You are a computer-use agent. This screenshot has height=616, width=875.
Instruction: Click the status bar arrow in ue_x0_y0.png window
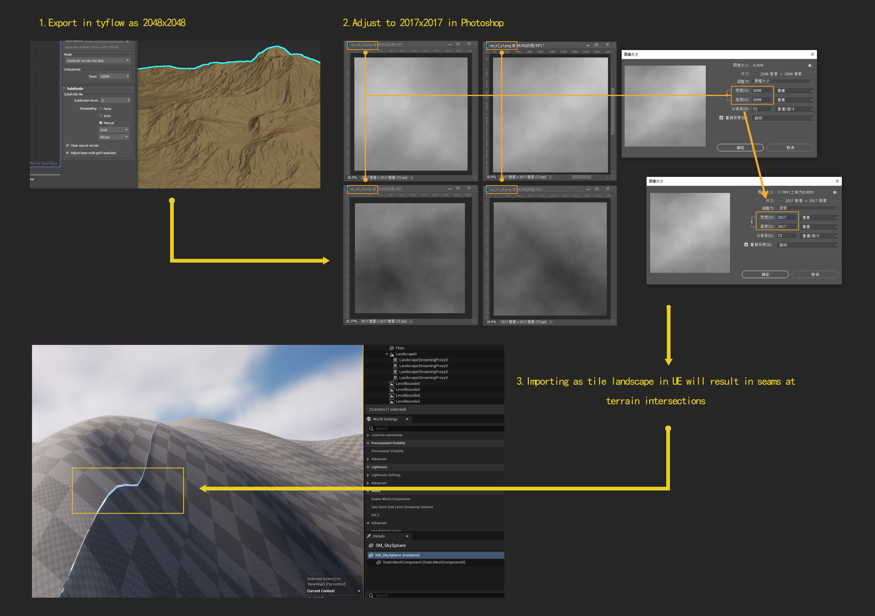pyautogui.click(x=411, y=321)
